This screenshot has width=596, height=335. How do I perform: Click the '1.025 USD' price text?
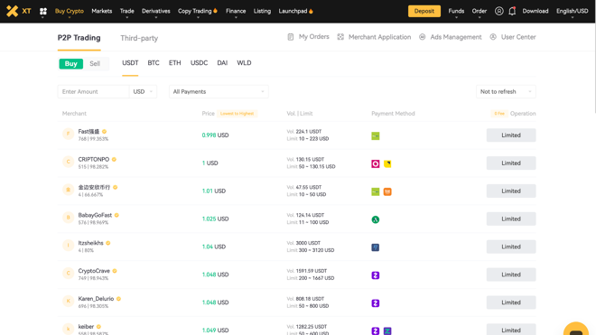click(x=215, y=219)
